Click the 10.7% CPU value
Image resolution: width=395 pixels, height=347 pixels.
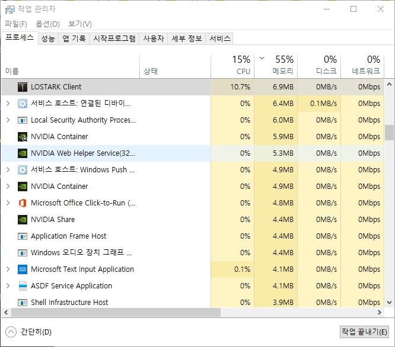pyautogui.click(x=240, y=87)
